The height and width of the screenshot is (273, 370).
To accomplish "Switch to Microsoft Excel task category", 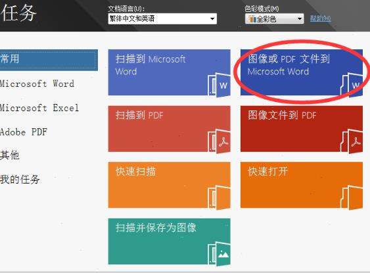I will (x=39, y=108).
